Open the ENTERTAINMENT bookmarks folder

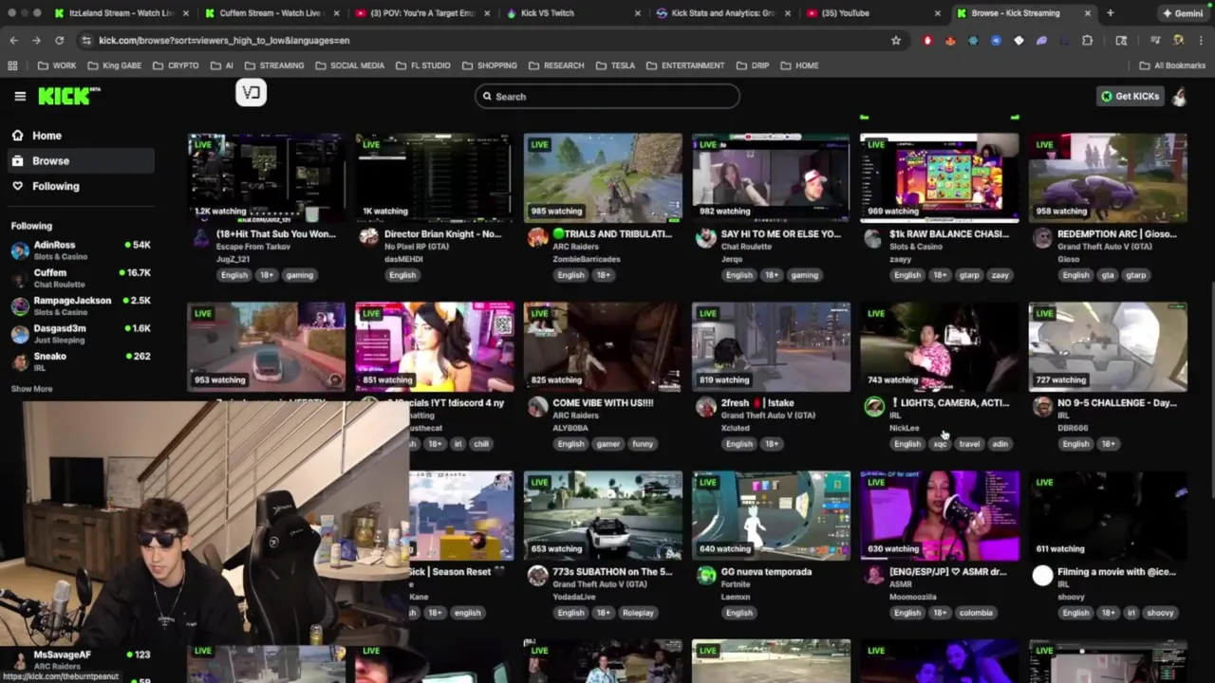pyautogui.click(x=684, y=65)
